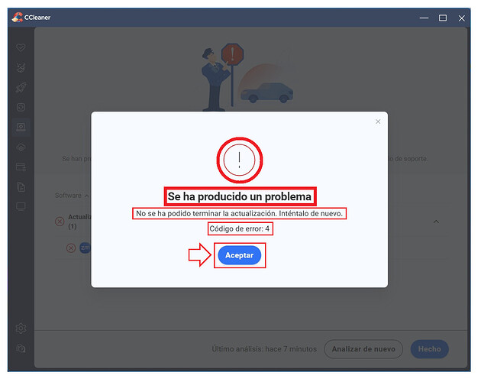Image resolution: width=481 pixels, height=382 pixels.
Task: Click the magnifier help icon at sidebar bottom
Action: coord(21,348)
